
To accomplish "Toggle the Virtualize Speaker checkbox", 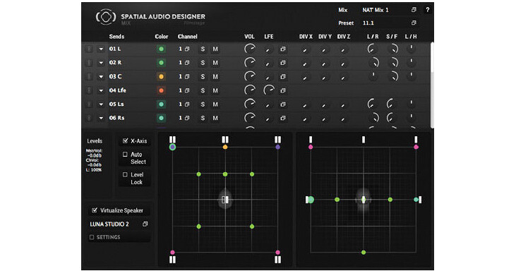I will [95, 210].
